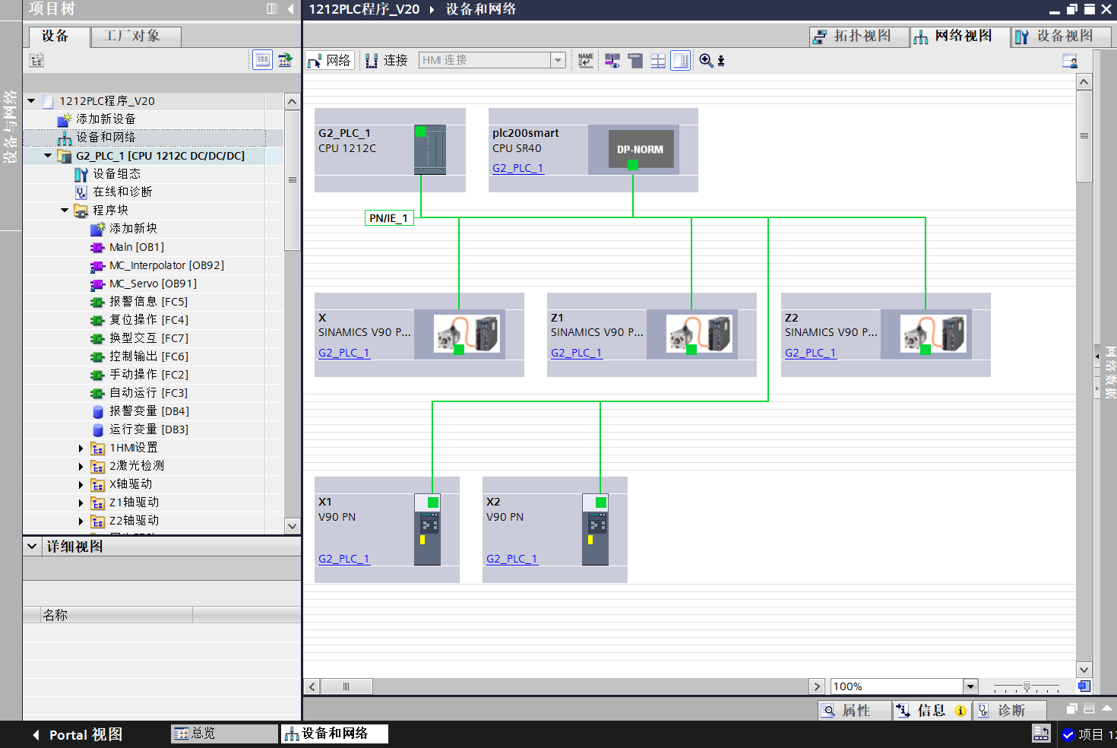This screenshot has width=1117, height=748.
Task: Open the 诊断 diagnostics tab
Action: click(1011, 710)
